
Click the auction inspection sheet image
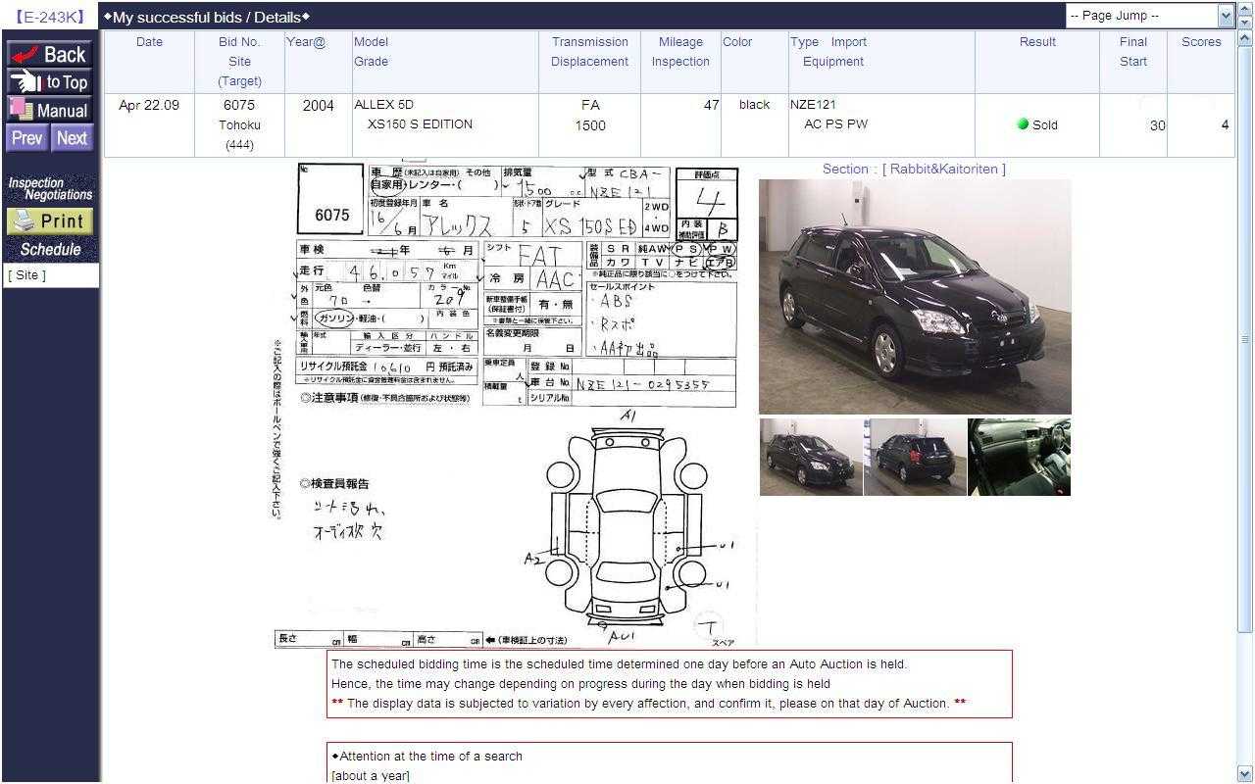(515, 404)
